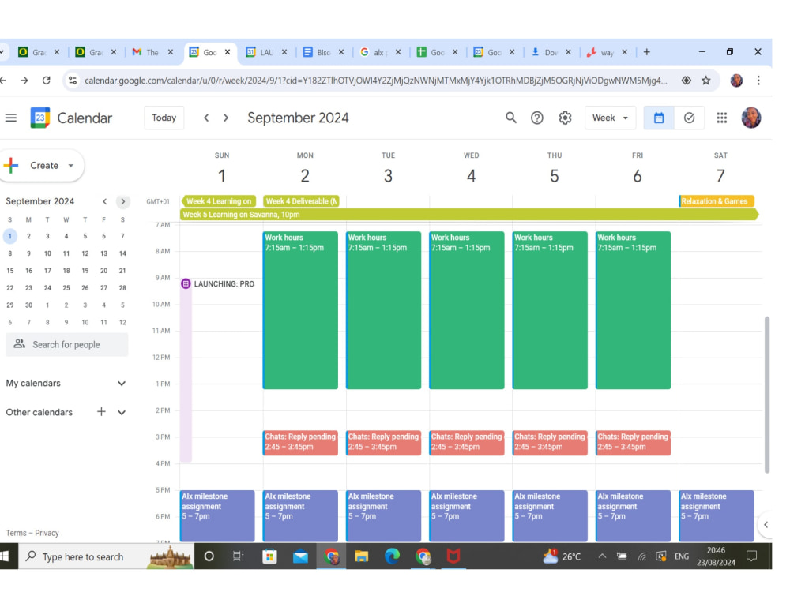Open the main menu hamburger icon
Image resolution: width=790 pixels, height=592 pixels.
click(10, 118)
